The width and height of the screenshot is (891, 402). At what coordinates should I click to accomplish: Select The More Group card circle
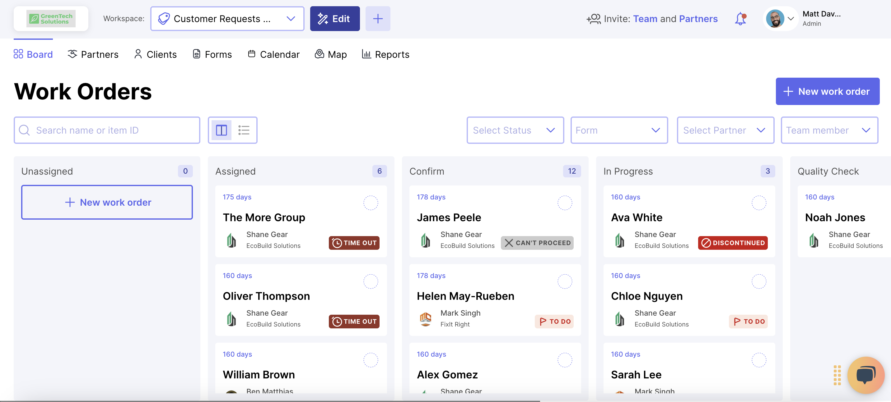[371, 203]
